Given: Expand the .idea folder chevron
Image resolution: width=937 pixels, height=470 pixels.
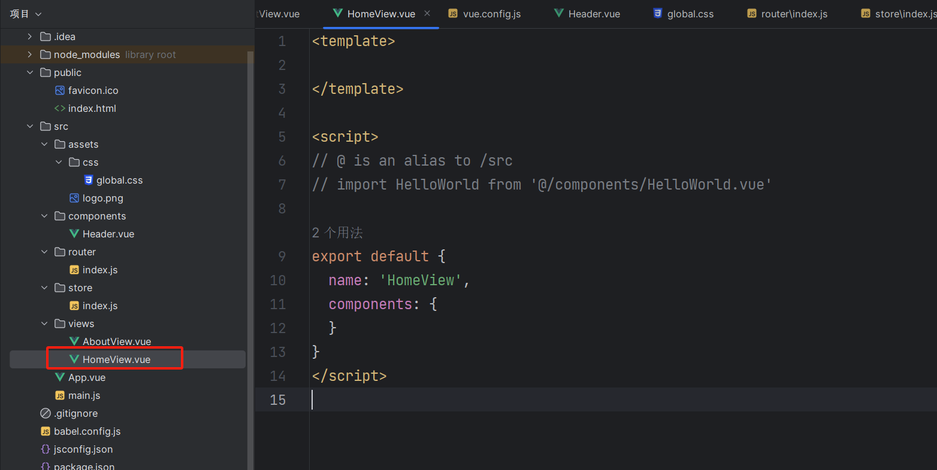Looking at the screenshot, I should pos(30,36).
